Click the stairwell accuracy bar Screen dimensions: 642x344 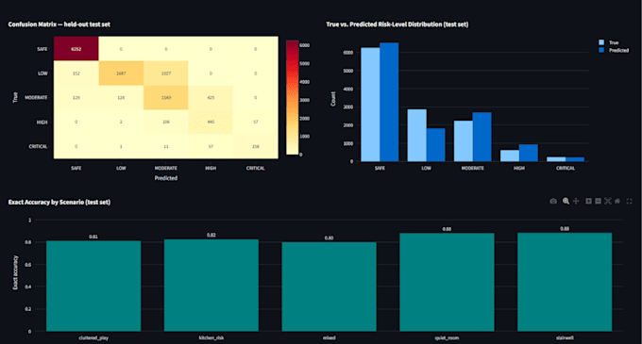565,283
